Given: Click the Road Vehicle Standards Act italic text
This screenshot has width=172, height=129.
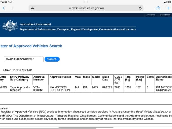Looking at the screenshot, I should (x=153, y=112).
